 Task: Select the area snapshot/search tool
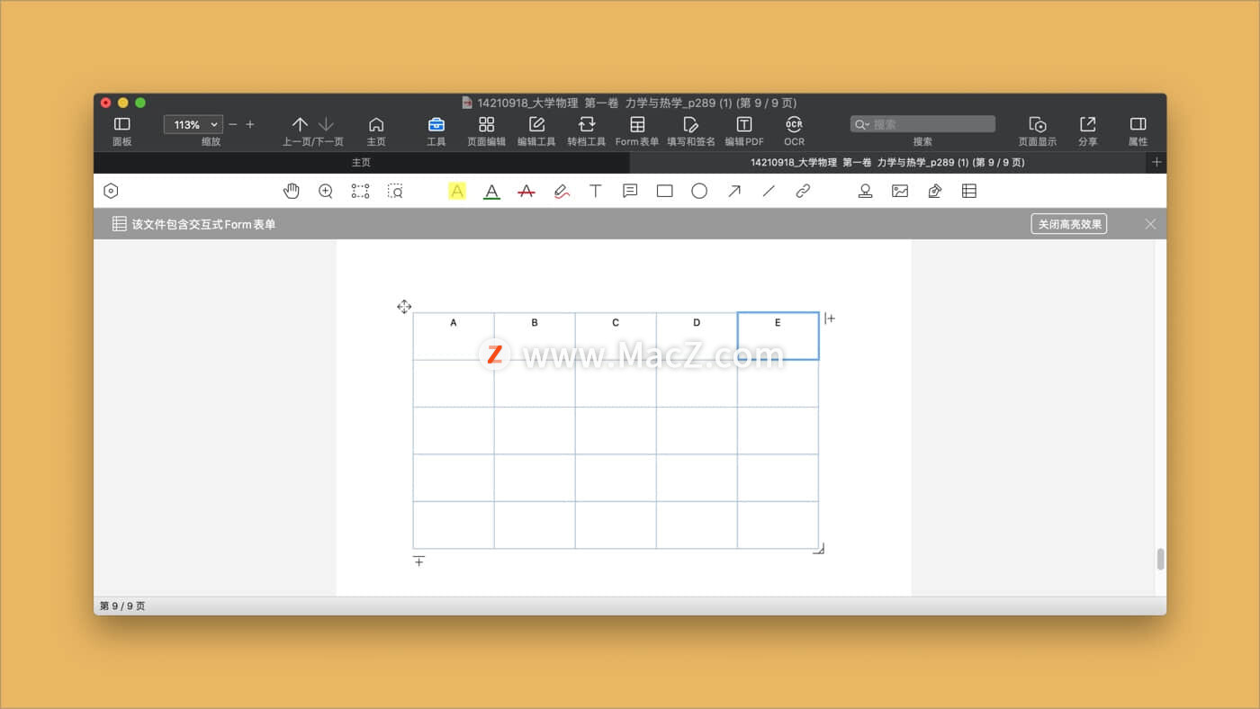pyautogui.click(x=395, y=191)
